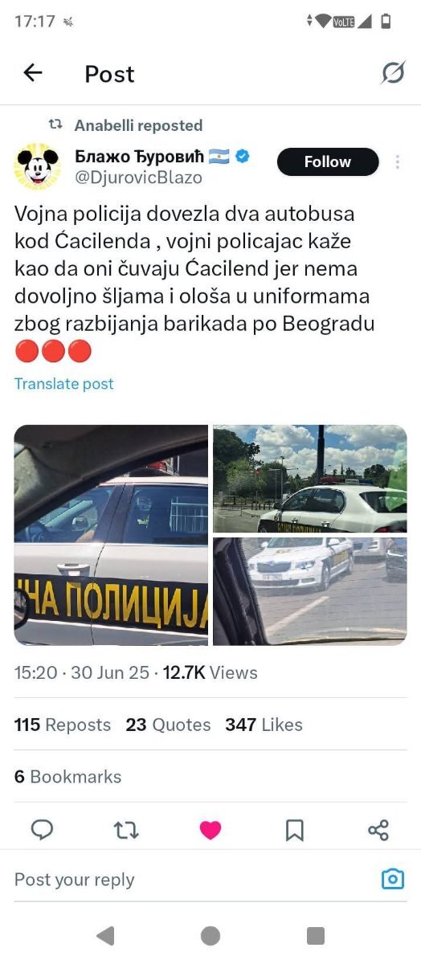Open the large ПОЛИЦИЈА car photo

[x=111, y=535]
